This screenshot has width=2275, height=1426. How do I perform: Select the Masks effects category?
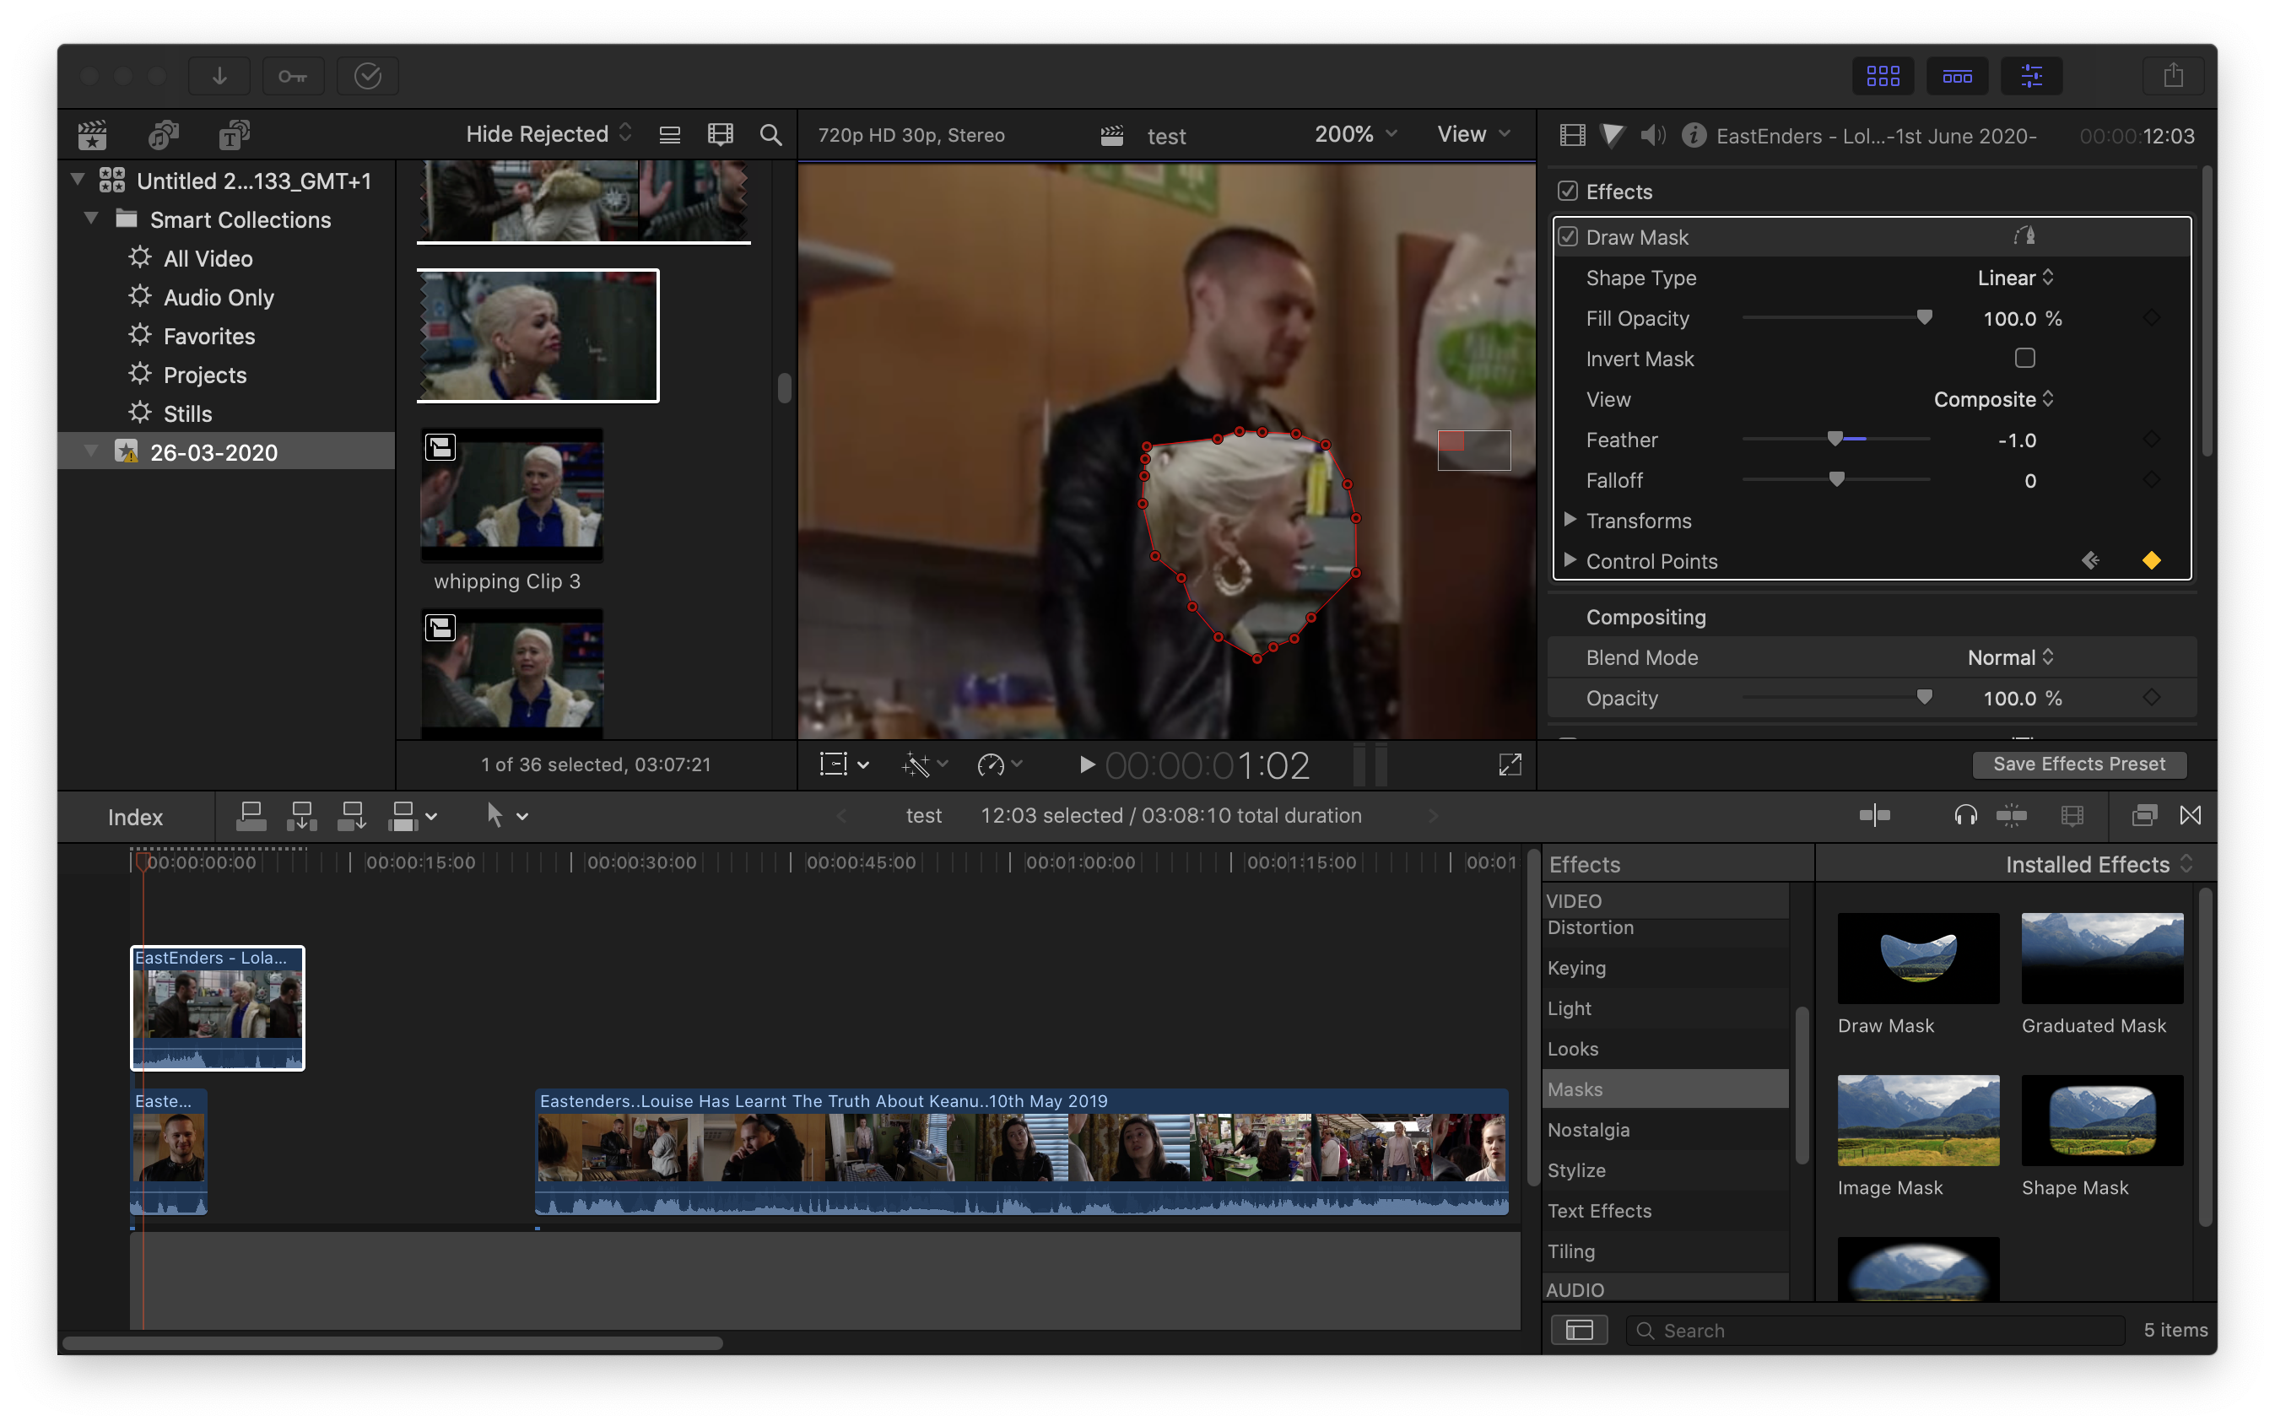tap(1575, 1089)
